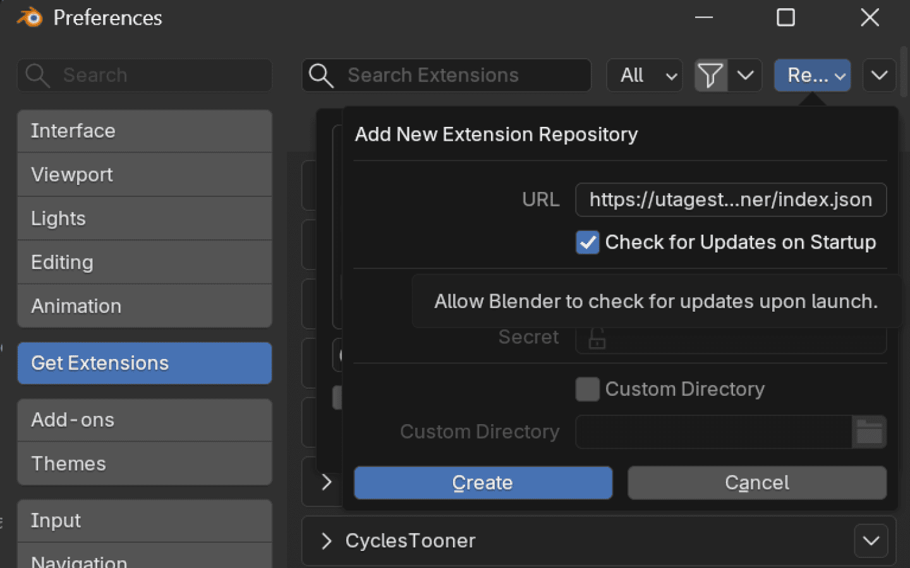Expand the extension row above CyclesTooner
The height and width of the screenshot is (568, 910).
(326, 482)
